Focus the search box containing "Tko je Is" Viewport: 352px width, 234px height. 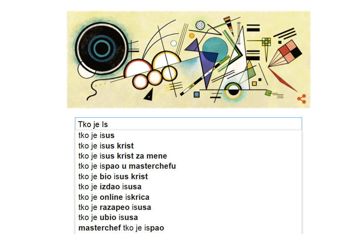pyautogui.click(x=188, y=124)
